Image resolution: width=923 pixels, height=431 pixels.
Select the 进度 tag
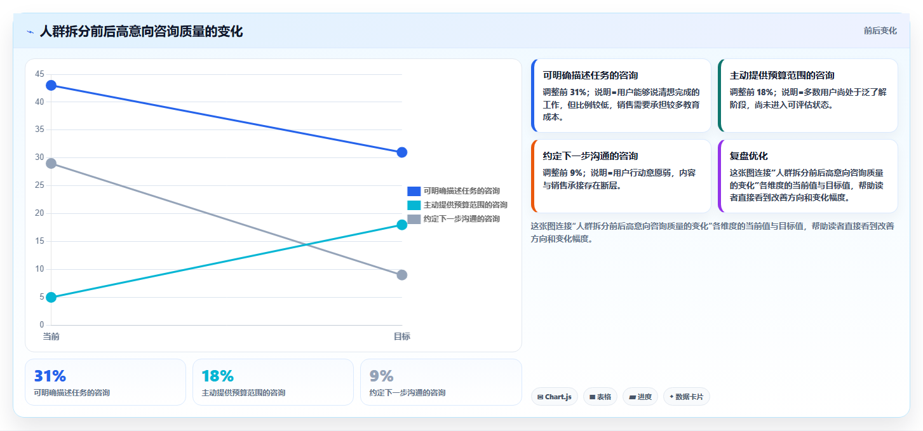[640, 397]
